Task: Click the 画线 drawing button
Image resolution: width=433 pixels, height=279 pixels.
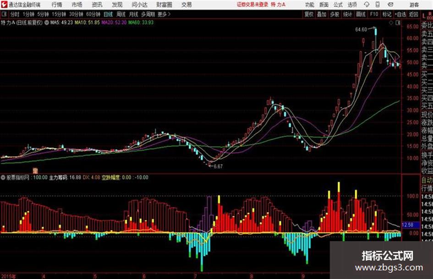Action: [360, 14]
